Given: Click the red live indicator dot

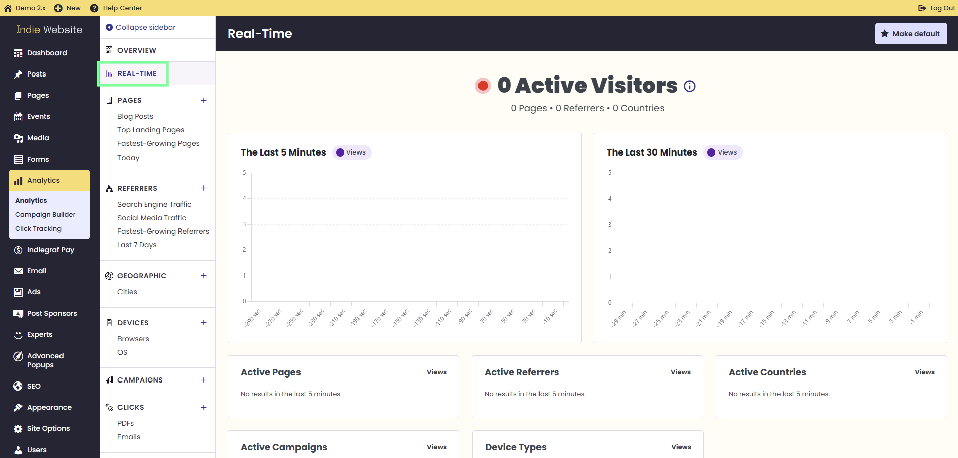Looking at the screenshot, I should tap(483, 86).
